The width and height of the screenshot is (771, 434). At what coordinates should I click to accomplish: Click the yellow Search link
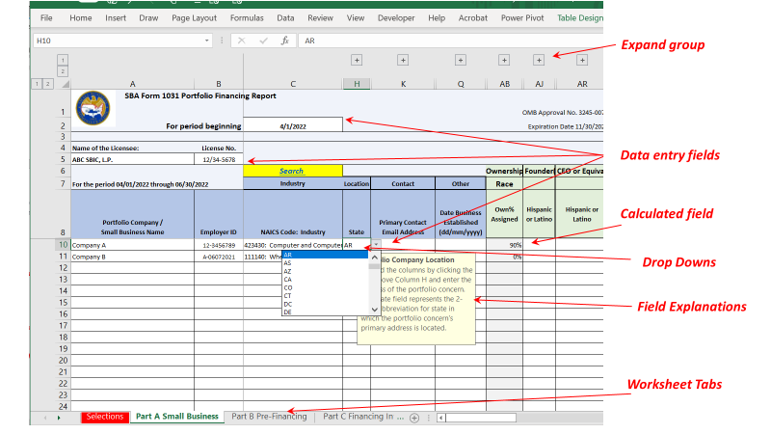coord(291,171)
